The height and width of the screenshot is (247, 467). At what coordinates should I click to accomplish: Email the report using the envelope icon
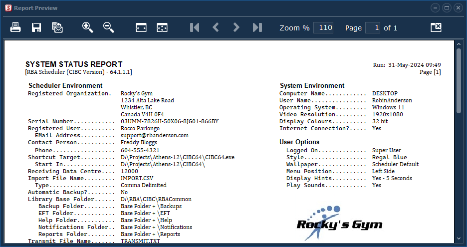(x=57, y=28)
